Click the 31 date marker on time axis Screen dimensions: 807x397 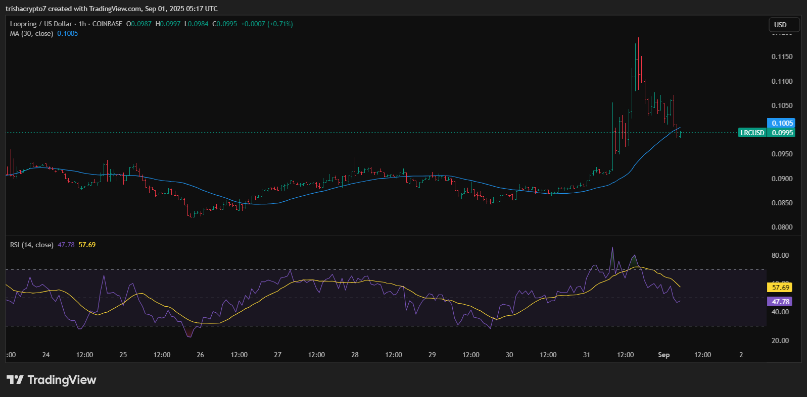click(x=586, y=355)
